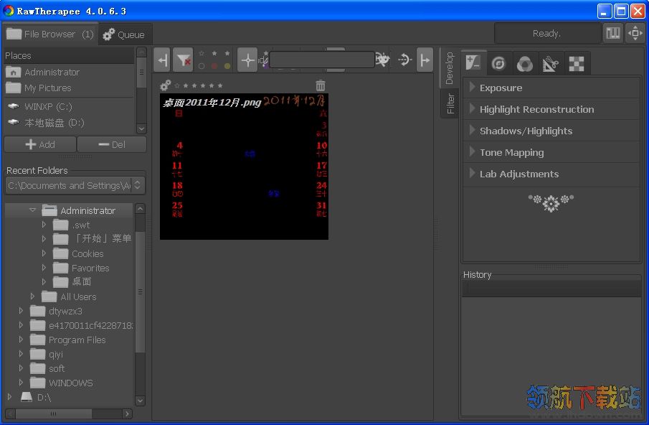This screenshot has width=649, height=425.
Task: Open the Raw tab with checkerboard icon
Action: [576, 64]
